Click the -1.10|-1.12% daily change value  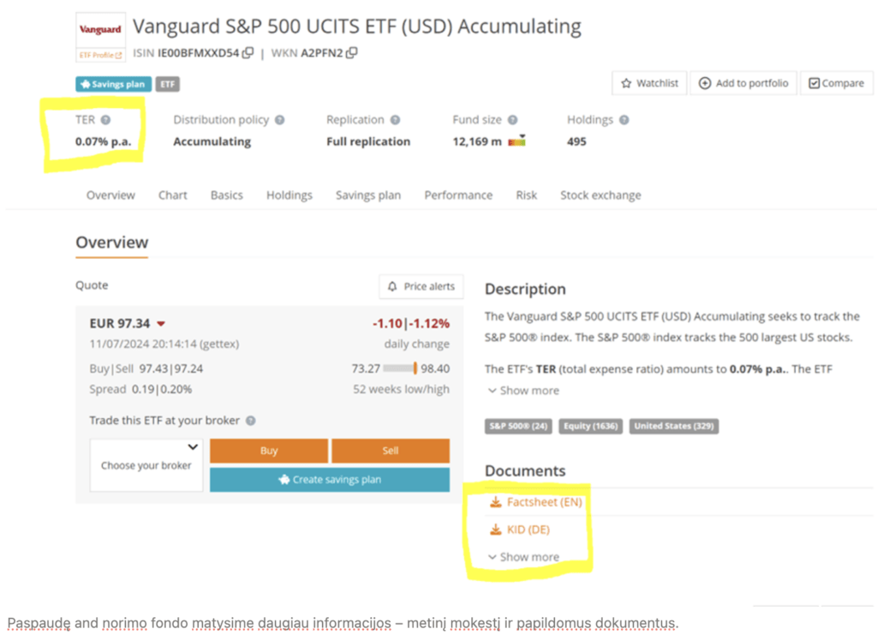pyautogui.click(x=411, y=323)
